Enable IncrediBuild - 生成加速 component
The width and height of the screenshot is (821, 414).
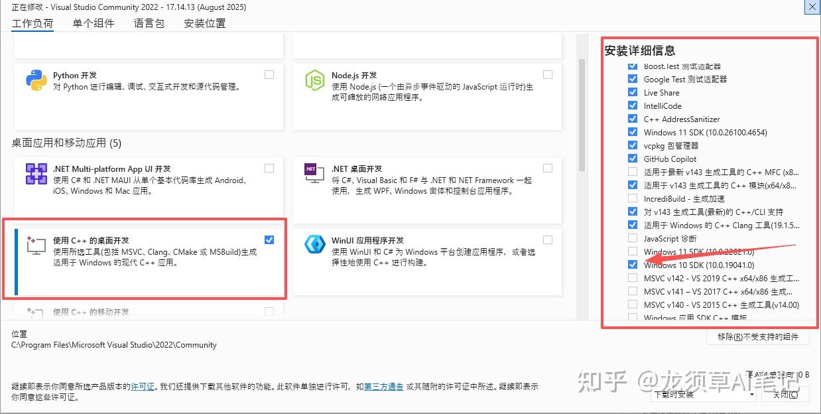tap(631, 198)
